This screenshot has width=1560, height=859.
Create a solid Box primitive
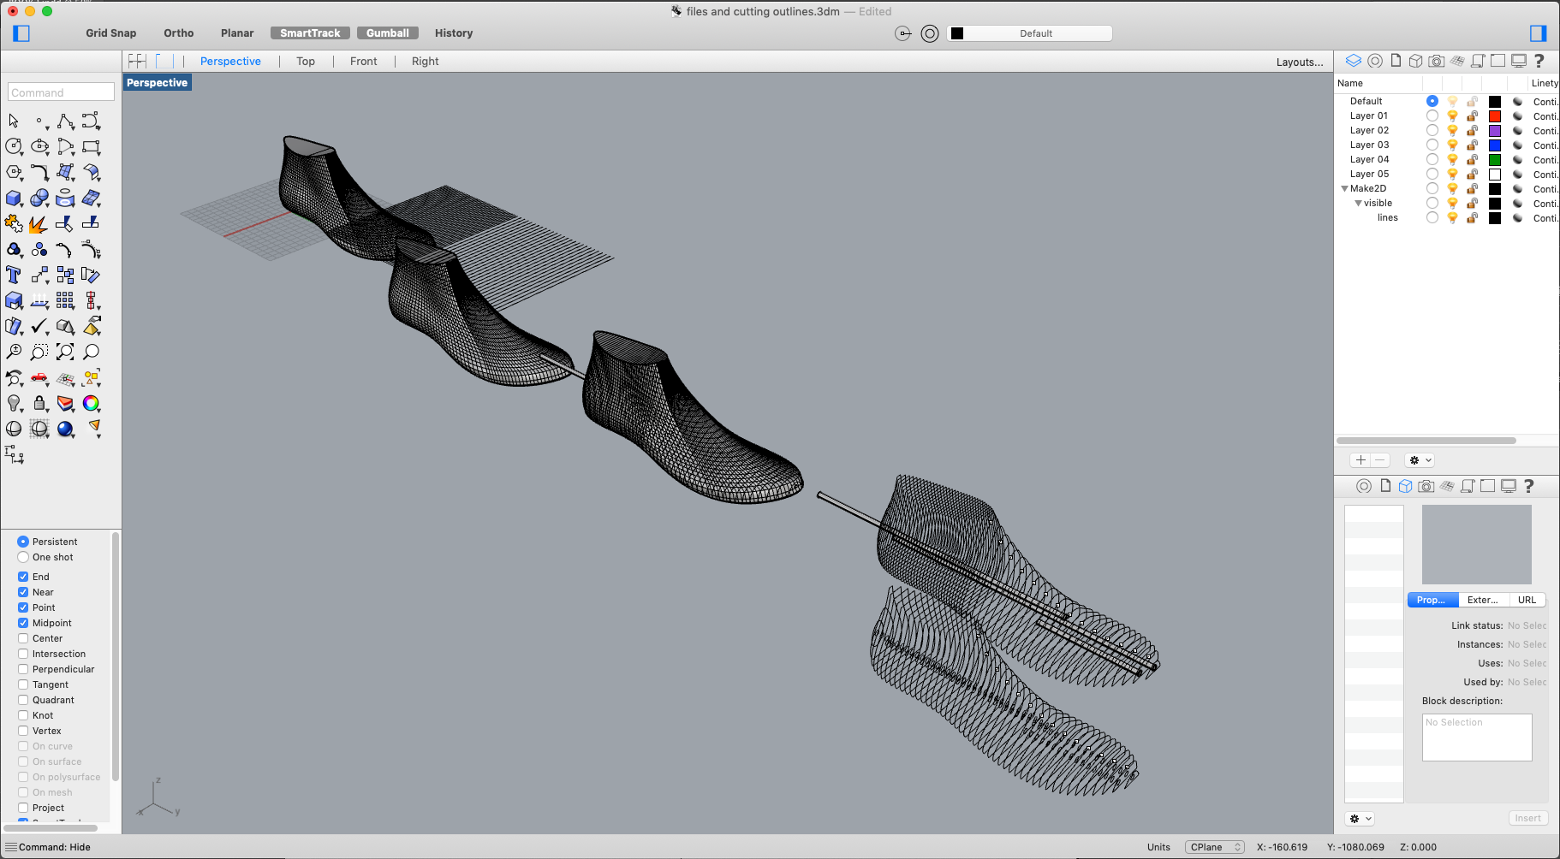[x=14, y=198]
